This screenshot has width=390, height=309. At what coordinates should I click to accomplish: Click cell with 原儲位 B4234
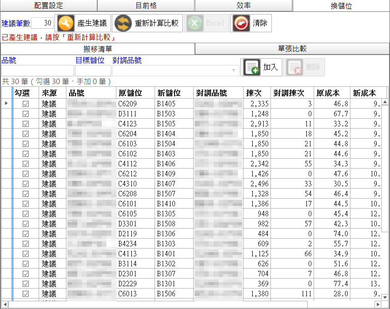[135, 244]
